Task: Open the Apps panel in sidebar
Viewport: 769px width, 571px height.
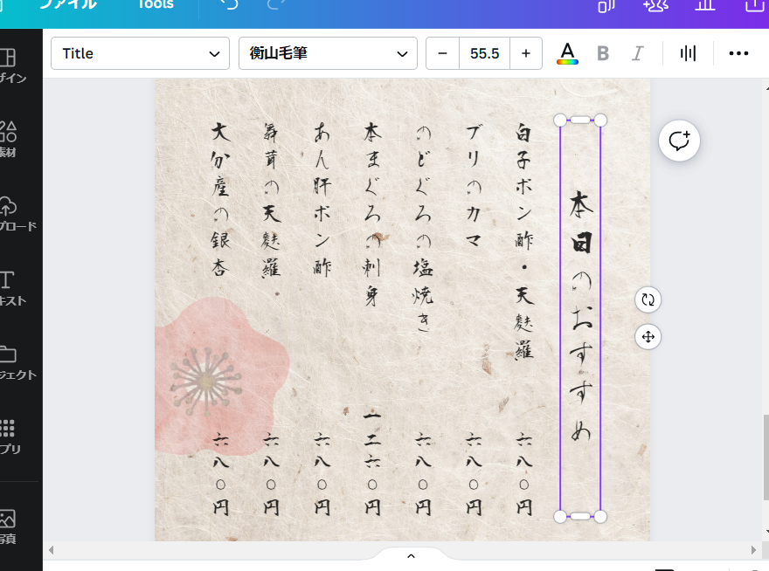Action: (10, 437)
